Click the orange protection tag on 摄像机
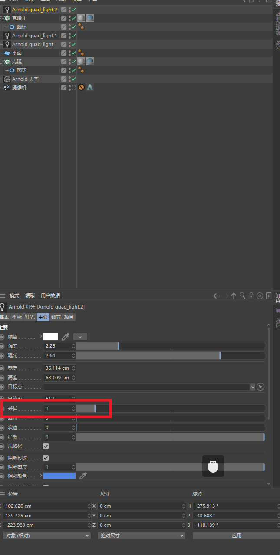Screen dimensions: 280x555 [81, 87]
